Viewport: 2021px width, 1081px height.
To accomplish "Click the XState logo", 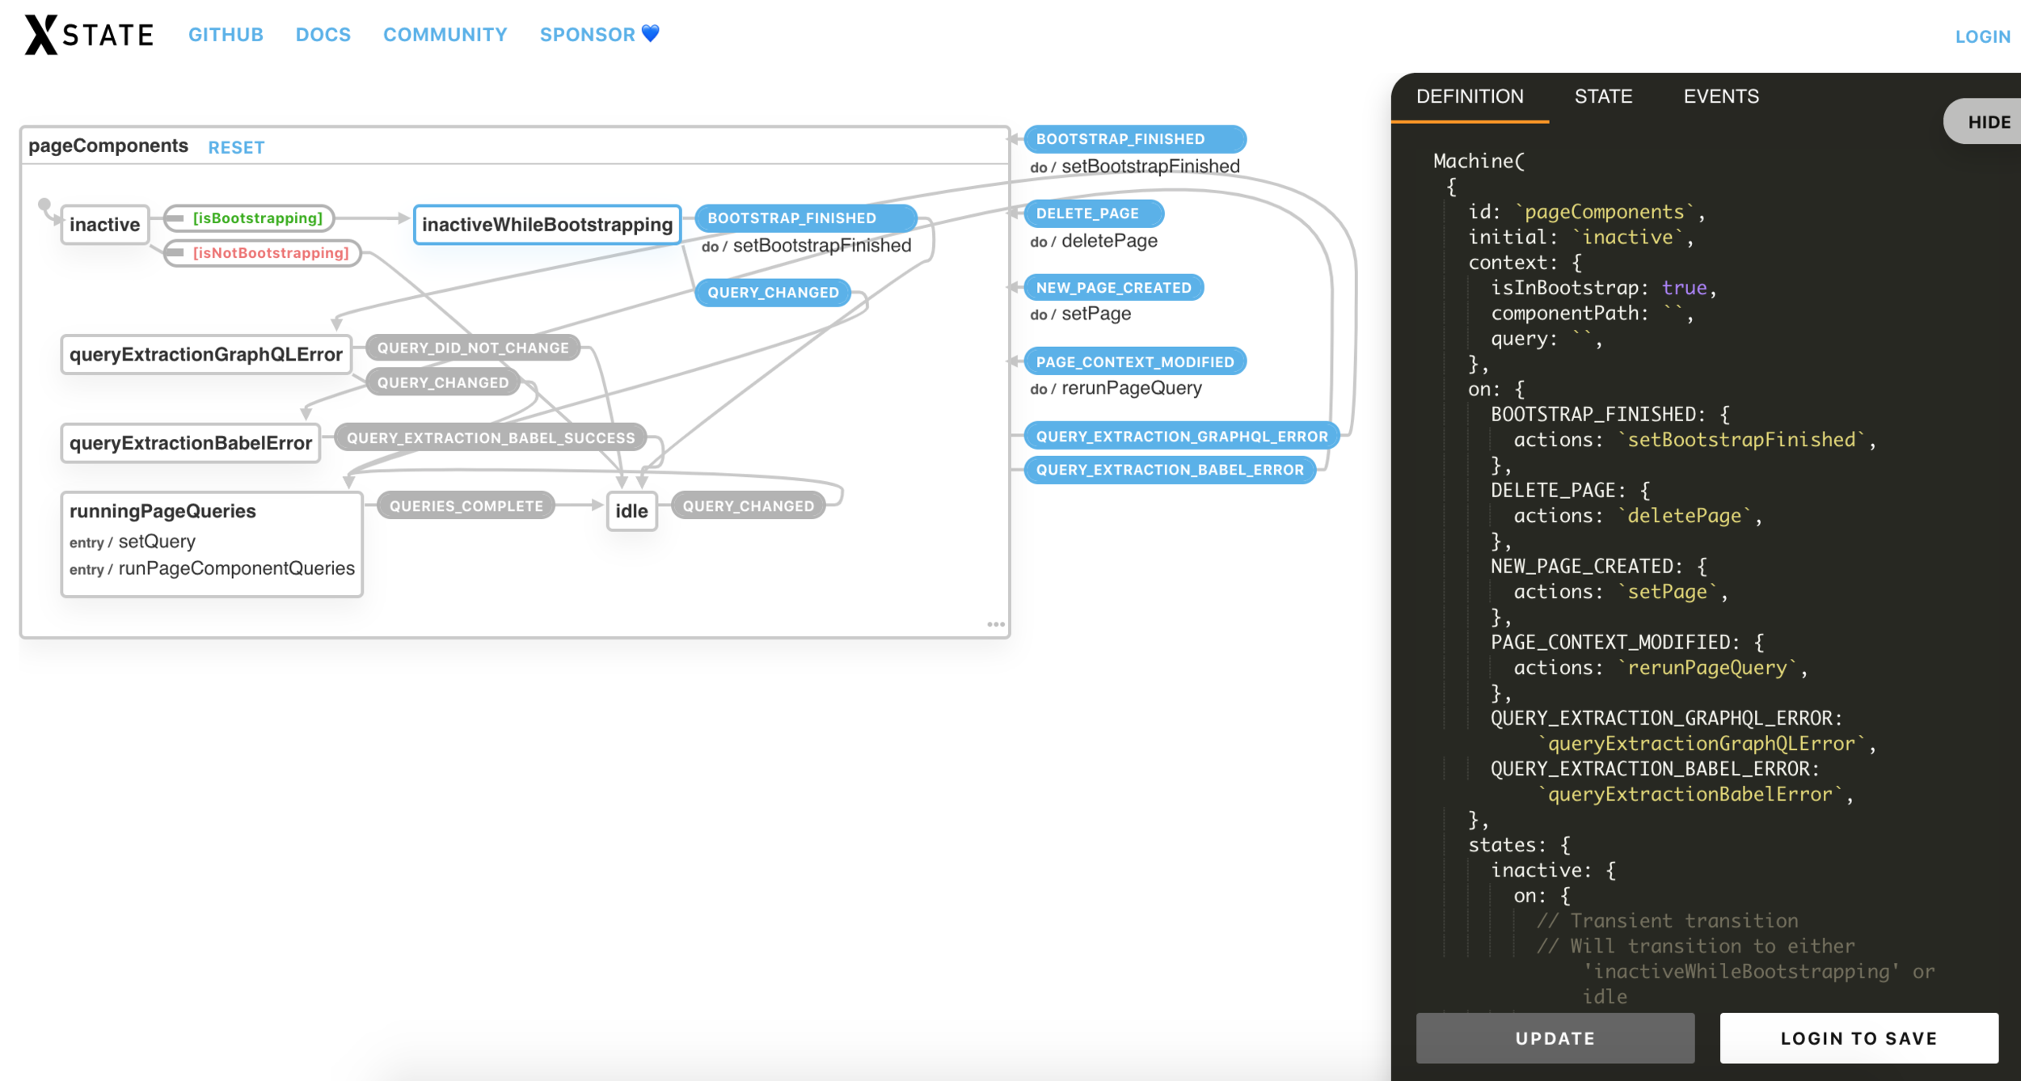I will coord(89,35).
